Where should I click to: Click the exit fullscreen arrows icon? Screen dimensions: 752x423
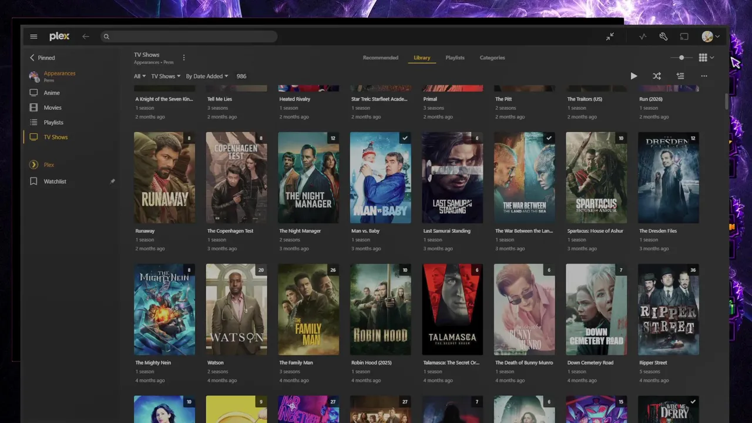click(x=610, y=36)
